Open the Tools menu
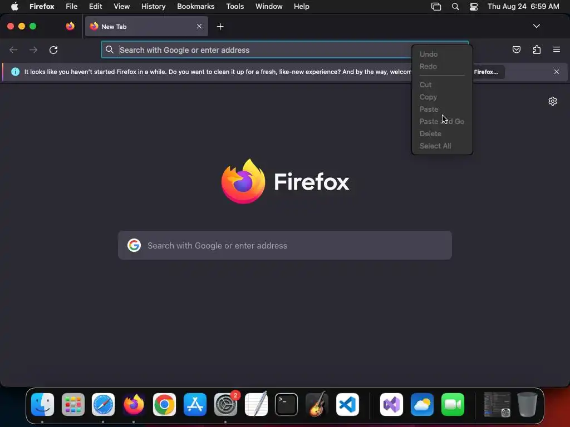The image size is (570, 427). click(235, 7)
